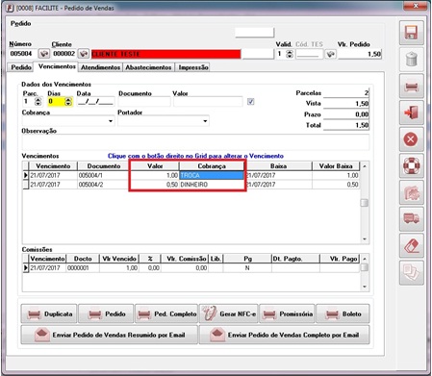Click the exit door icon

[x=412, y=113]
